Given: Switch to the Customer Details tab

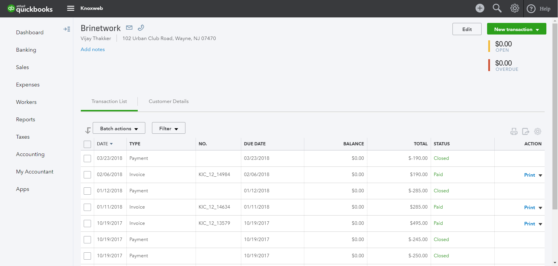Looking at the screenshot, I should [169, 102].
